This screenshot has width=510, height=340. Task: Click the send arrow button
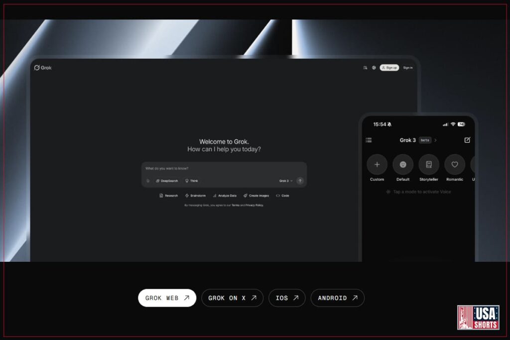[300, 181]
